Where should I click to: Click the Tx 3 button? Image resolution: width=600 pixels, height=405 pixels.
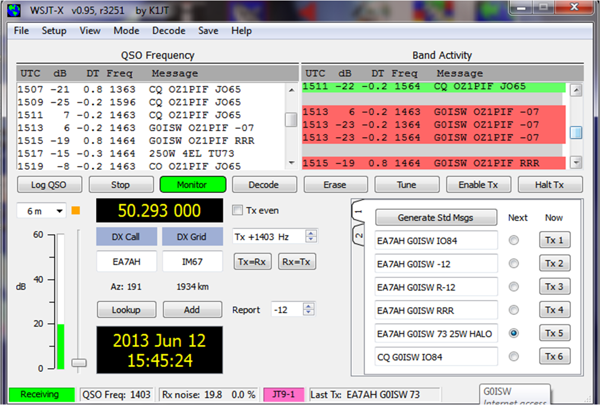(x=555, y=287)
